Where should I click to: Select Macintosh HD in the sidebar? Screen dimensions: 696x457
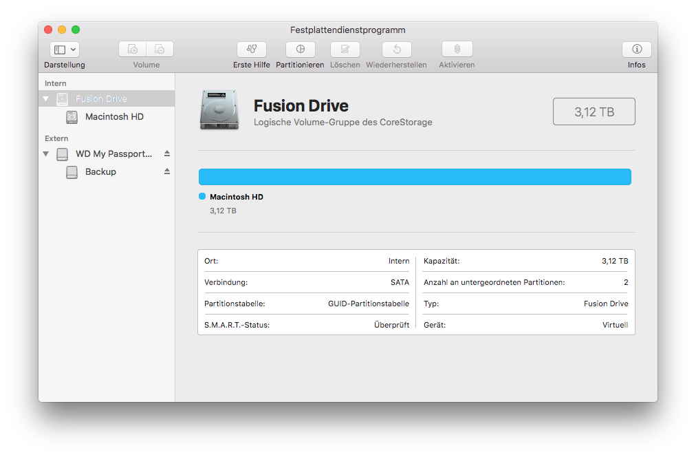(x=114, y=117)
